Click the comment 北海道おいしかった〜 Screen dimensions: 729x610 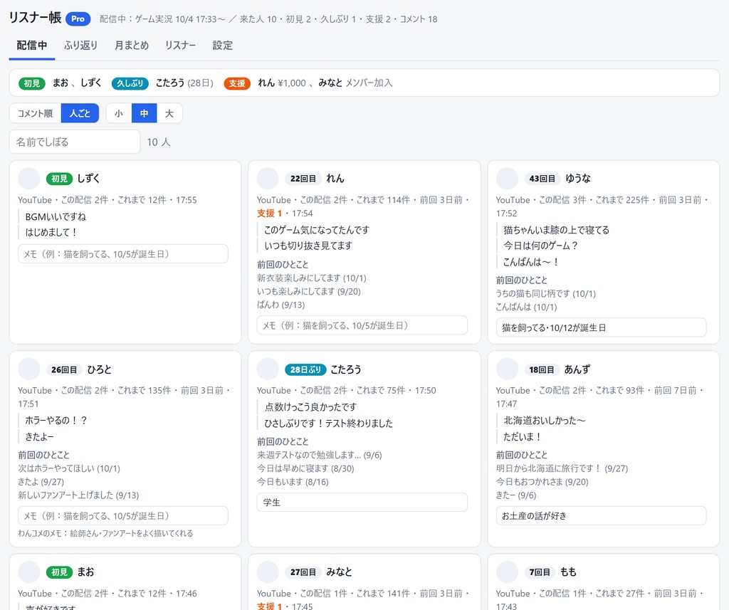click(545, 420)
